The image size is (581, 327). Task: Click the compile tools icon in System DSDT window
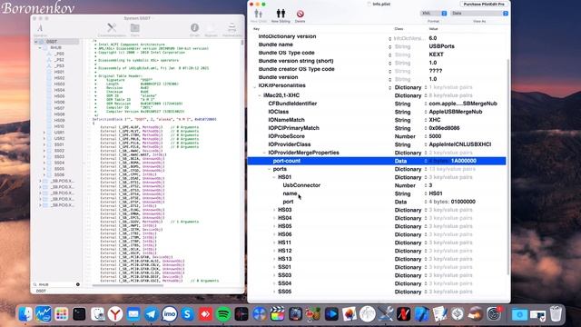pyautogui.click(x=112, y=28)
